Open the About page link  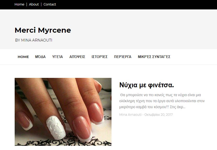click(x=34, y=4)
